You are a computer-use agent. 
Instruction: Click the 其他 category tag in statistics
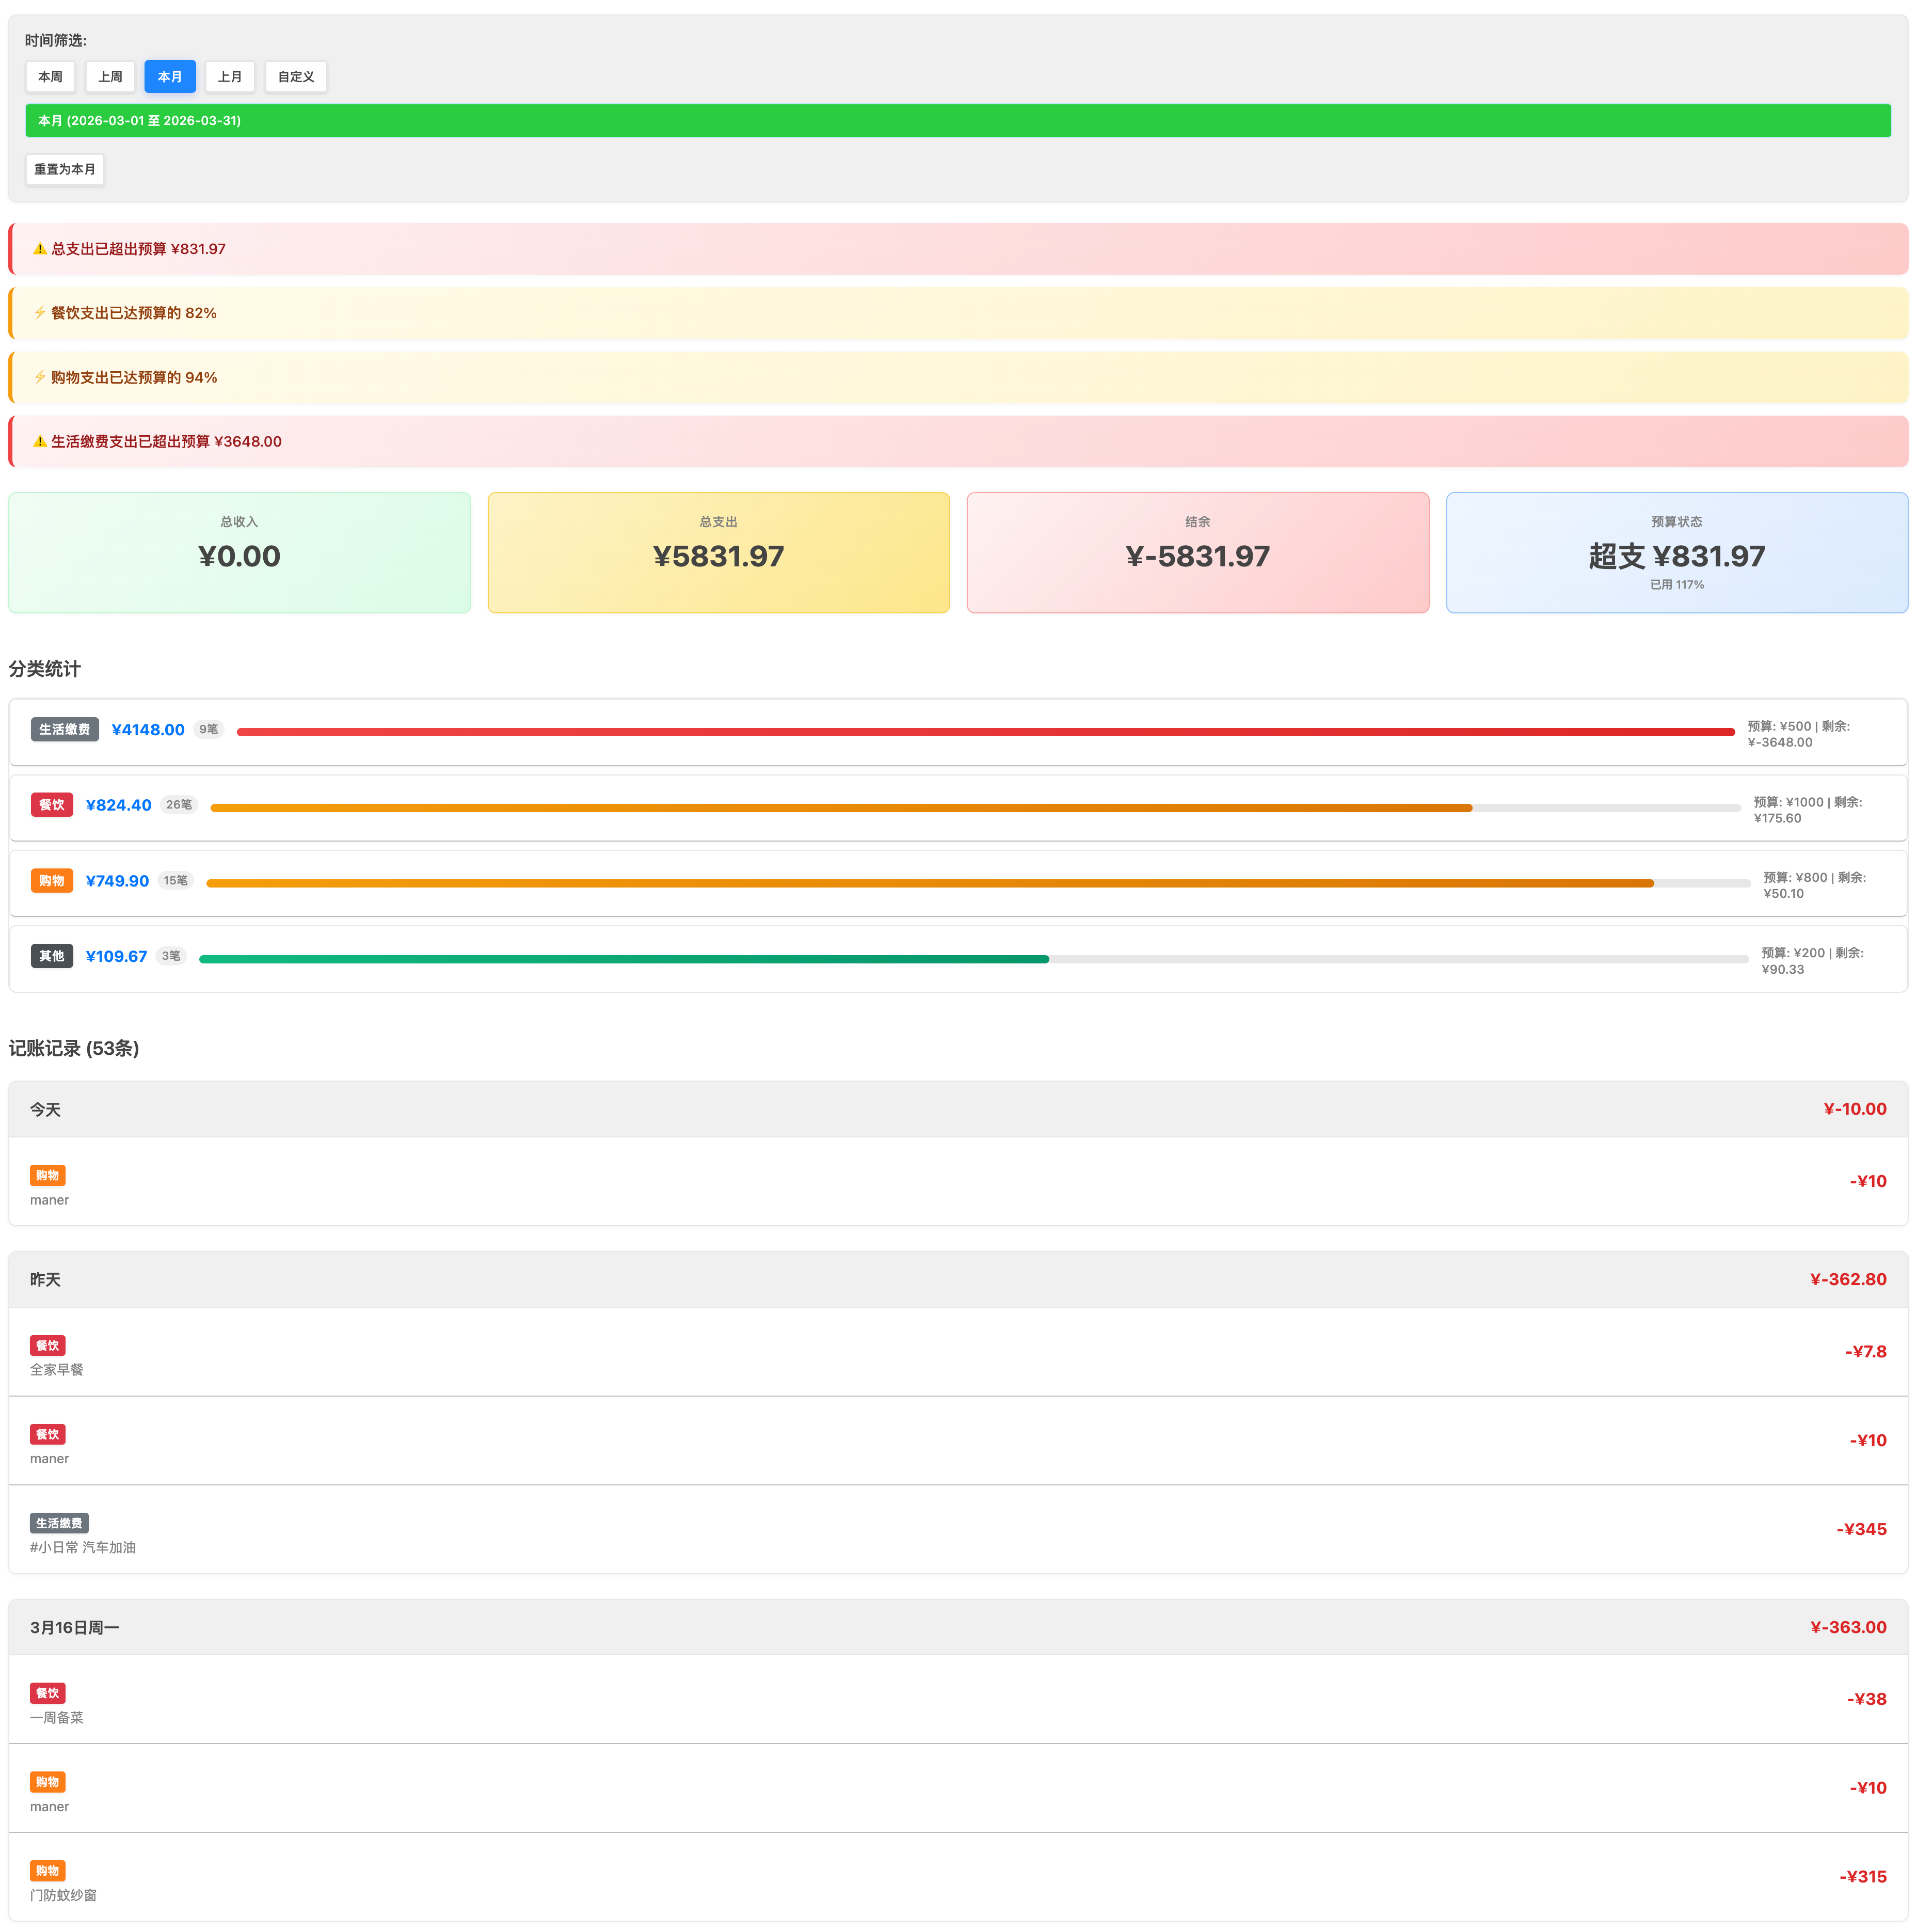point(51,956)
